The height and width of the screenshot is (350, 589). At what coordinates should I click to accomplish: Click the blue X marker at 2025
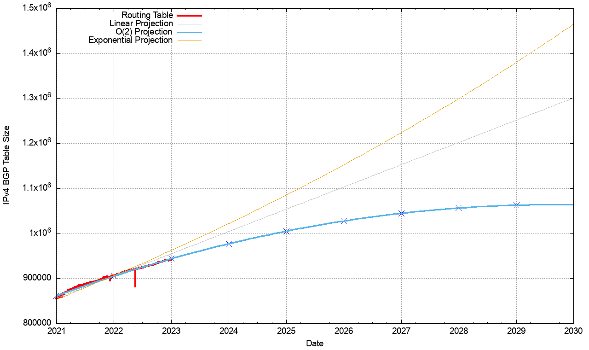coord(286,231)
